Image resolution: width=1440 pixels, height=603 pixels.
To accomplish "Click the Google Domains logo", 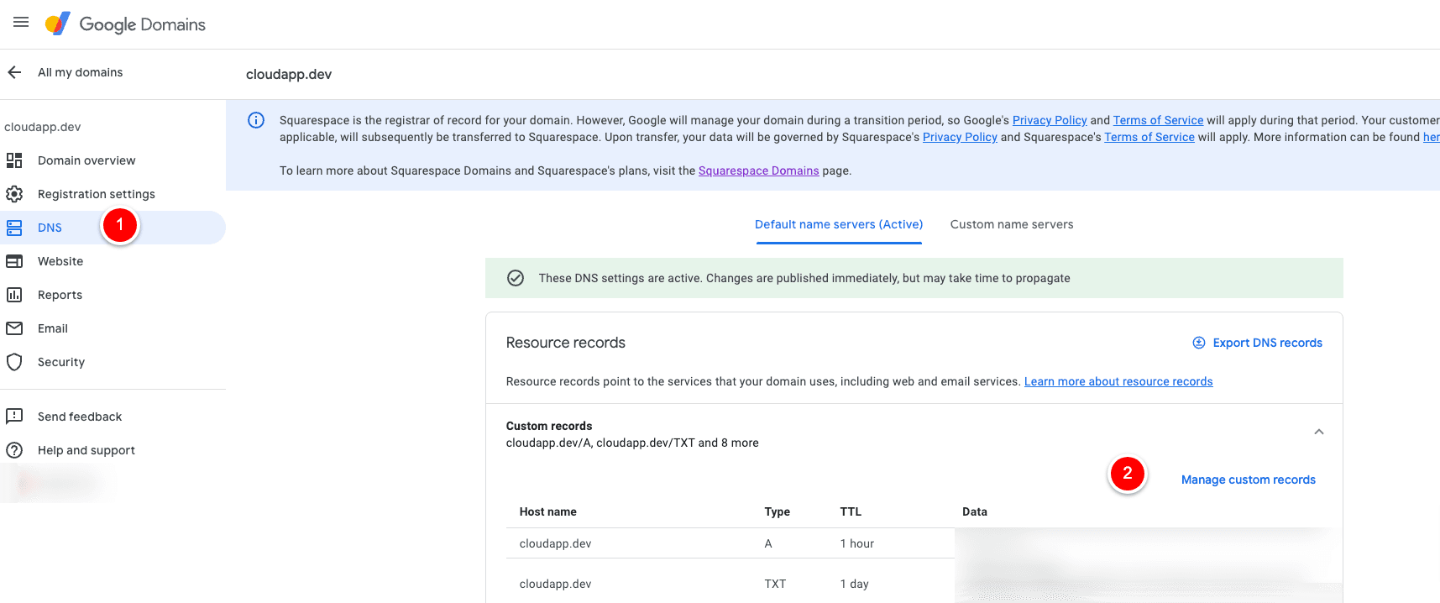I will [x=126, y=24].
